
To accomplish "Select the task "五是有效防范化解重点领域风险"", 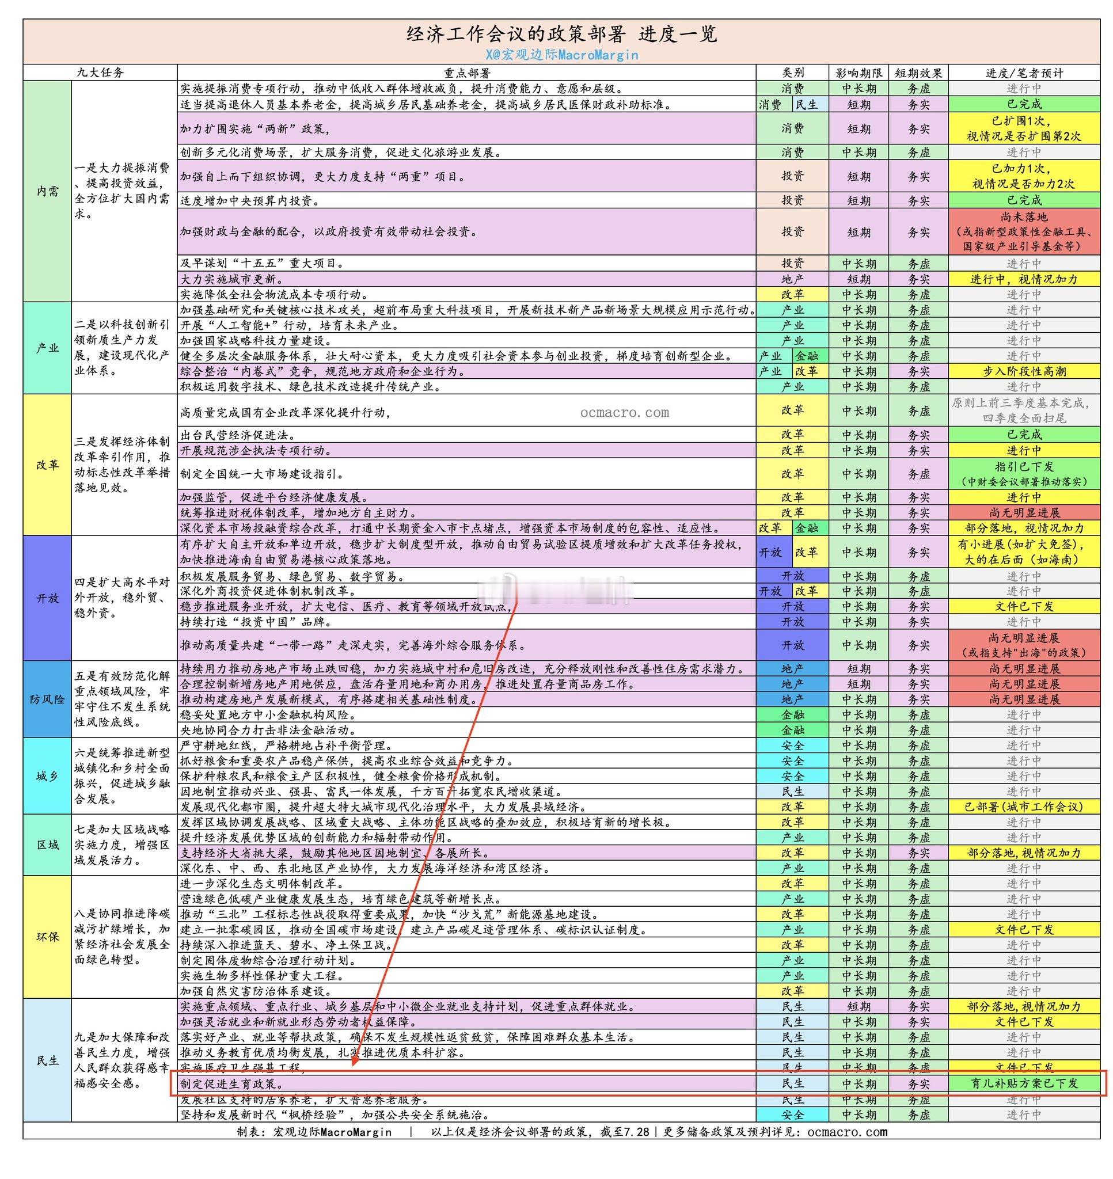I will [123, 699].
